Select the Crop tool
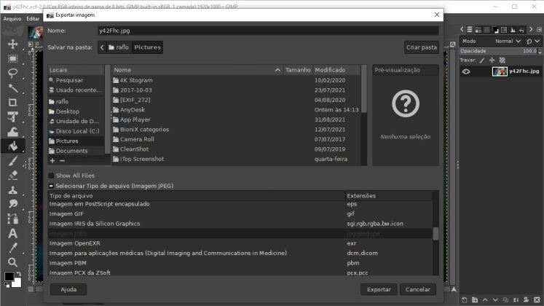Screen dimensions: 544x306 [x=12, y=102]
